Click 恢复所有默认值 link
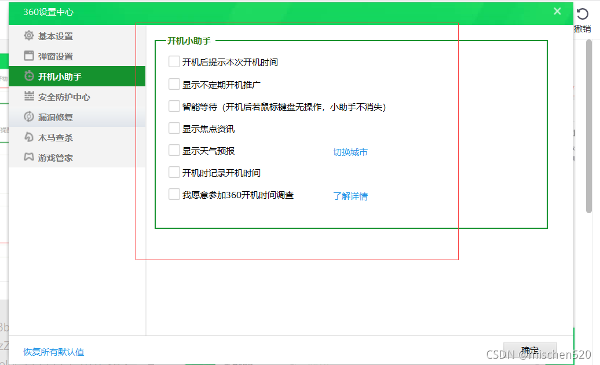 click(x=53, y=352)
